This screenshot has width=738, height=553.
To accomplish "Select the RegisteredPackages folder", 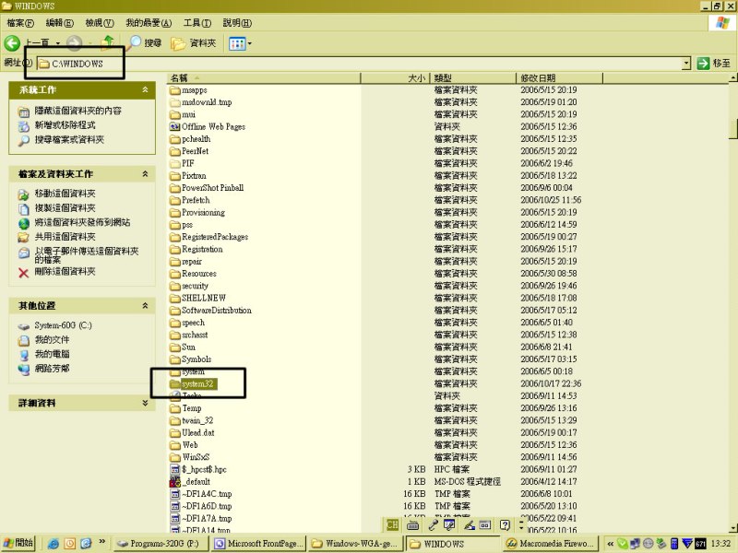I will pyautogui.click(x=209, y=237).
